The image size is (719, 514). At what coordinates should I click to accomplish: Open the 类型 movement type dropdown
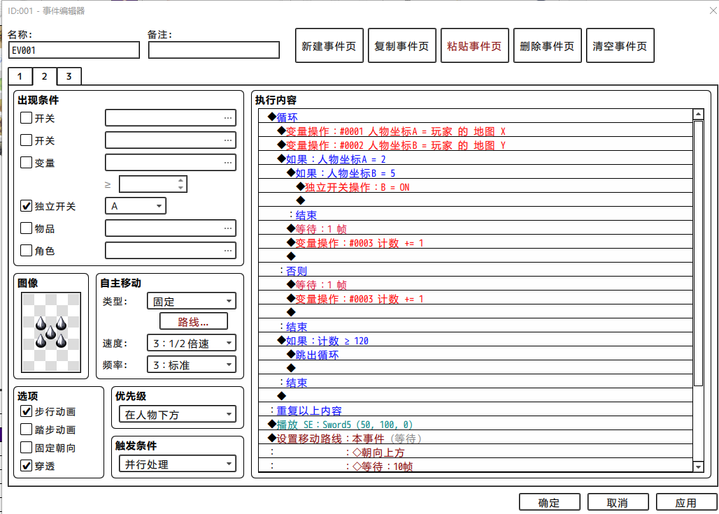(x=192, y=301)
